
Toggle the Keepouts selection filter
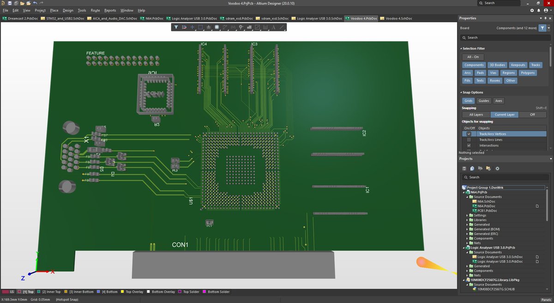518,65
